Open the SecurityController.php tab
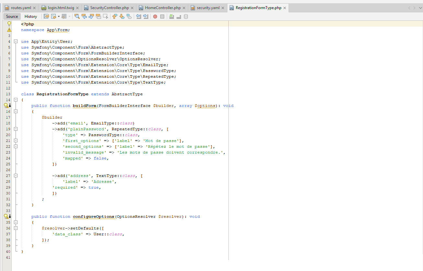The height and width of the screenshot is (271, 423). click(109, 8)
